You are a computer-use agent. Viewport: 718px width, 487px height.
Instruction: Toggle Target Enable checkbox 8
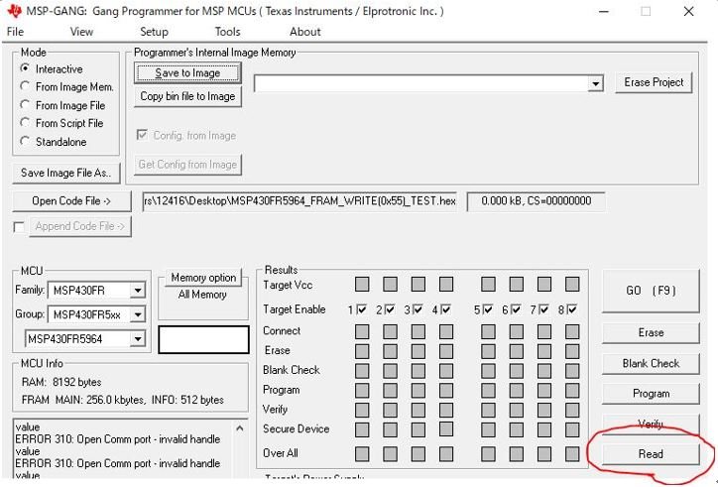(x=572, y=309)
